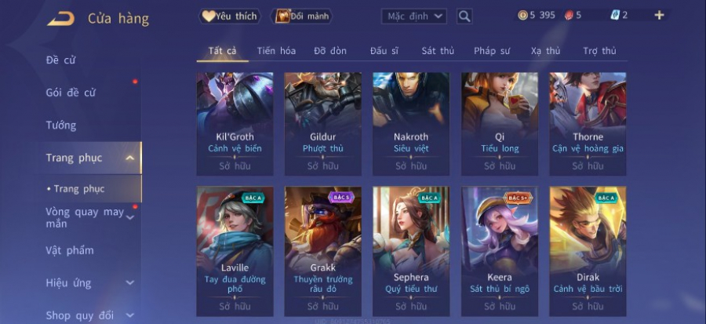Open the Mặc định sort dropdown

tap(413, 16)
